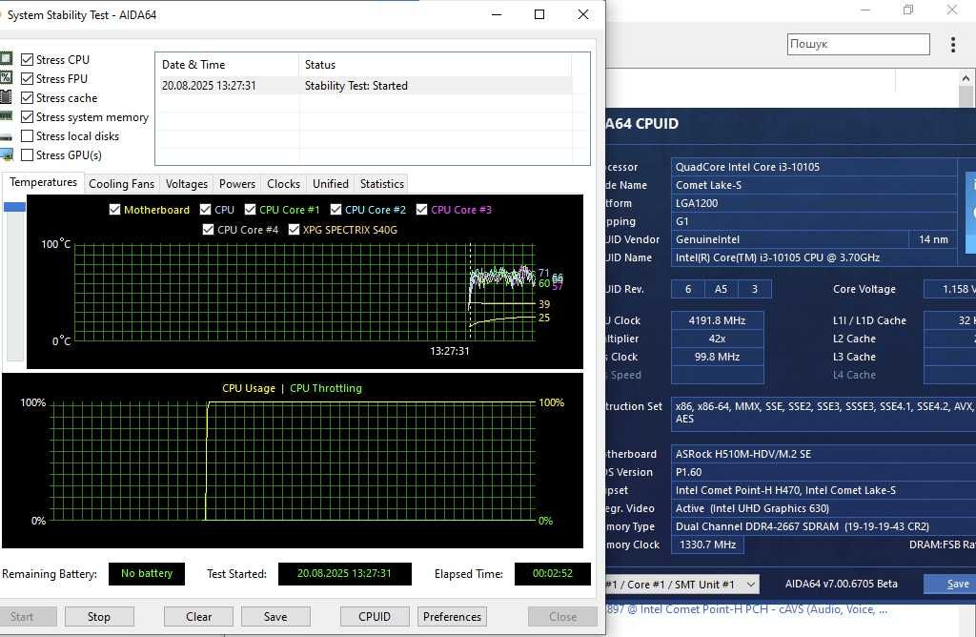Toggle CPU Core #2 graph checkbox

pos(336,210)
